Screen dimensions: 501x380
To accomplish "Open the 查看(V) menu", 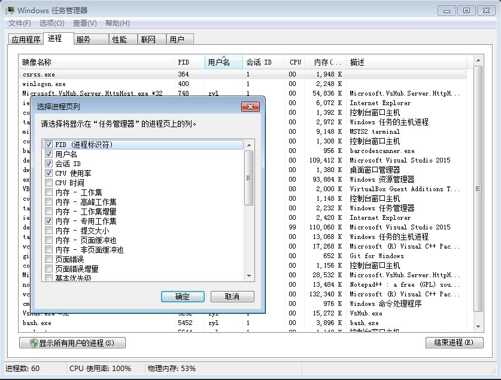I will coord(84,23).
